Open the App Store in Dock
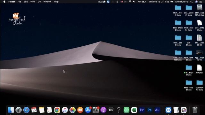Viewport: 205px width, 115px height. point(88,110)
